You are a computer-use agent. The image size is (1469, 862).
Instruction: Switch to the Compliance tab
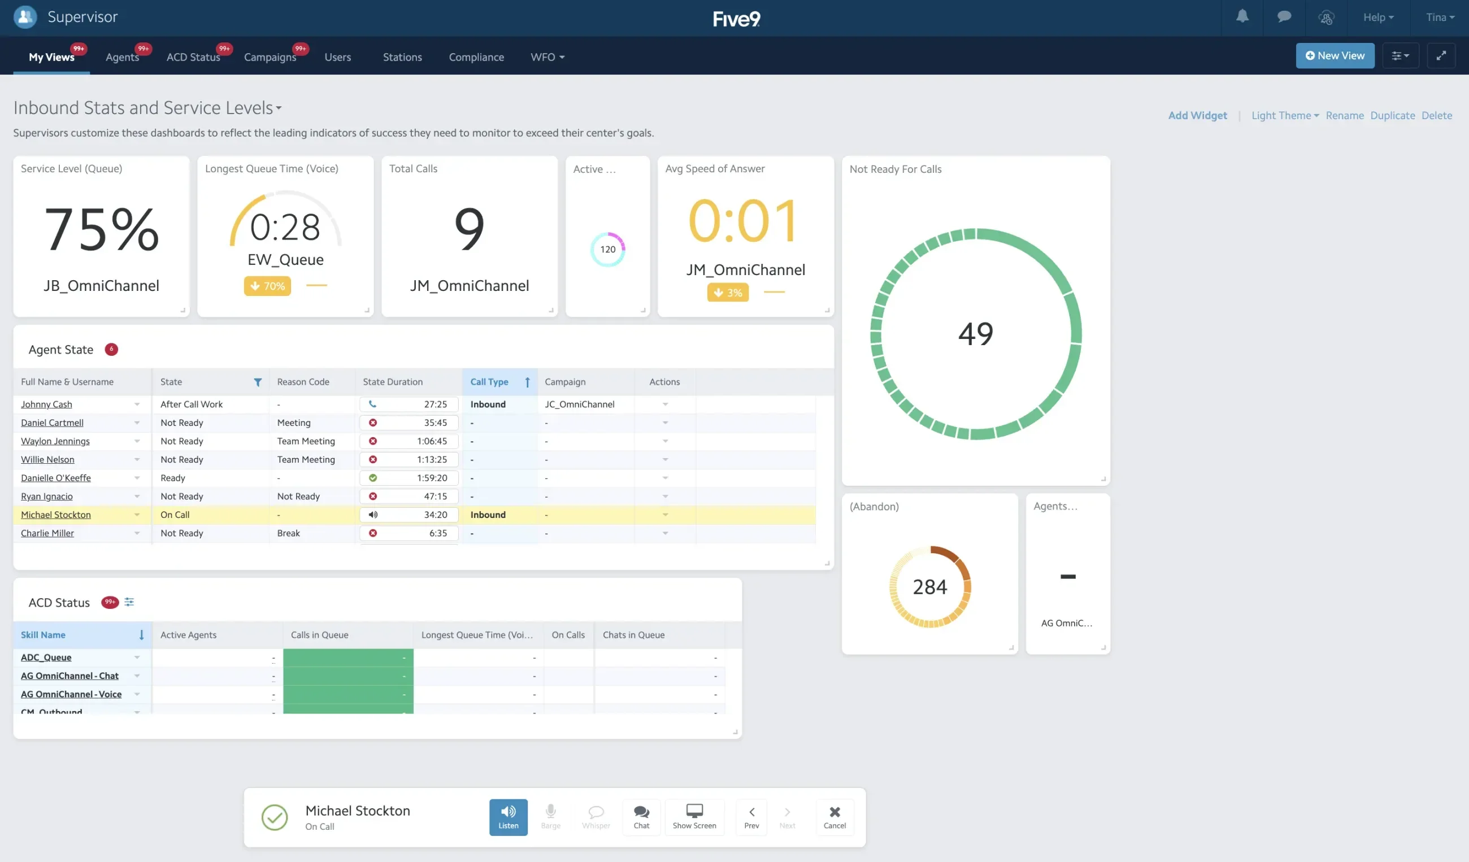tap(476, 57)
